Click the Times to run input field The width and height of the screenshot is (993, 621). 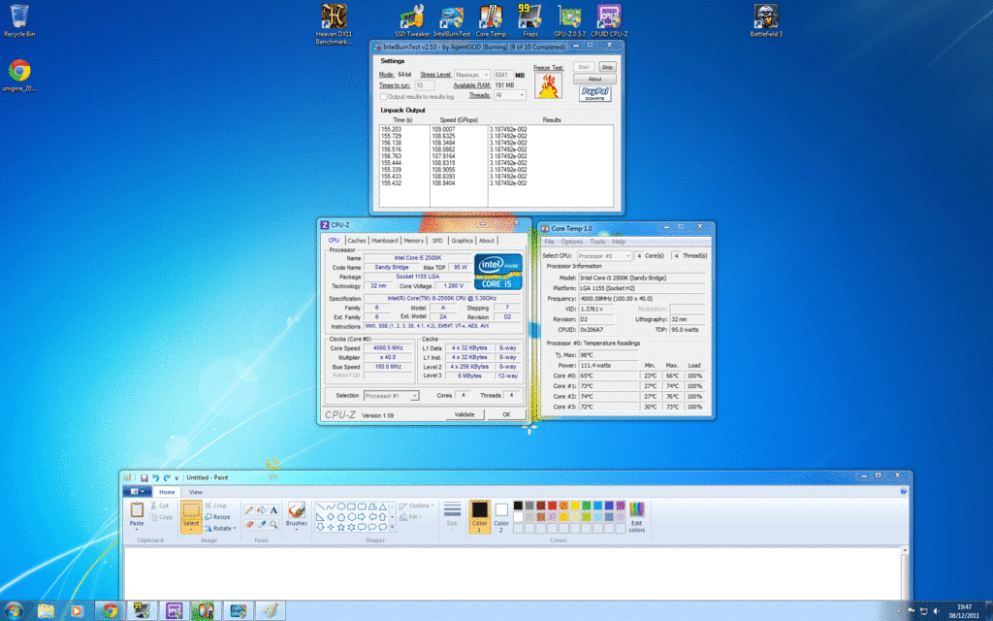[425, 85]
